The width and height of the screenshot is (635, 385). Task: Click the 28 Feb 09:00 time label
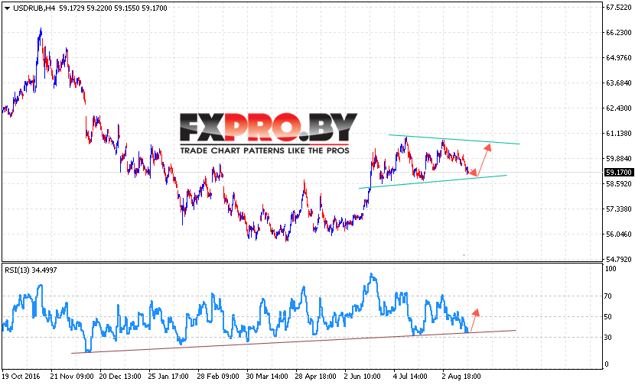(x=218, y=377)
